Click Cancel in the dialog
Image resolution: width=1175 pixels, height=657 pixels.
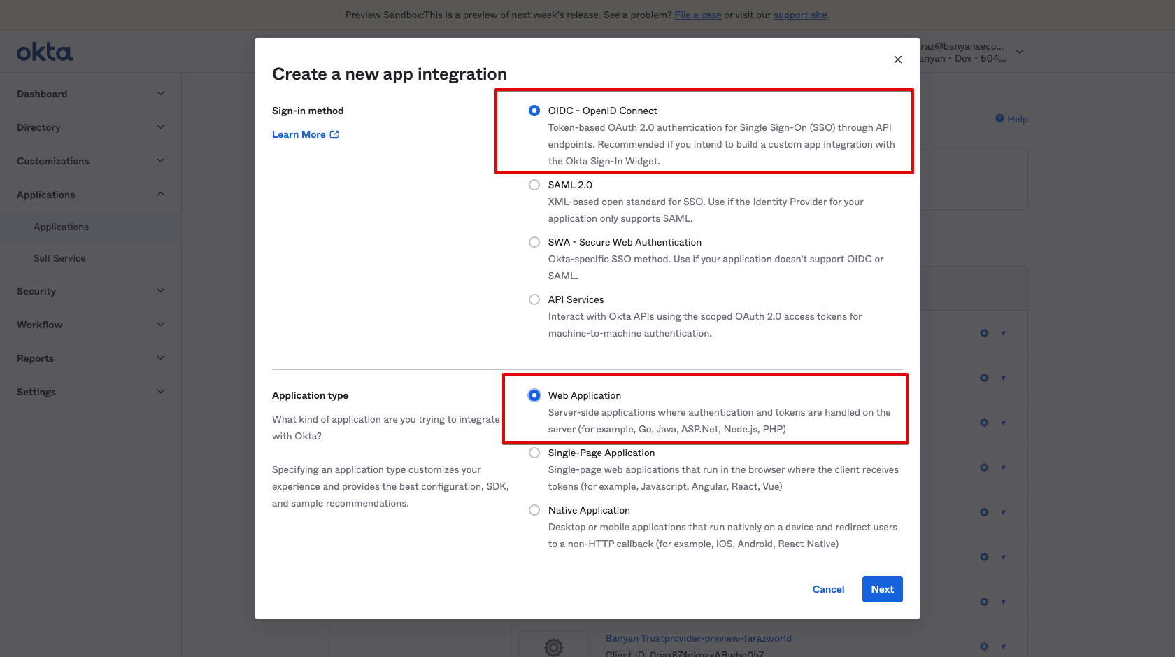point(828,589)
